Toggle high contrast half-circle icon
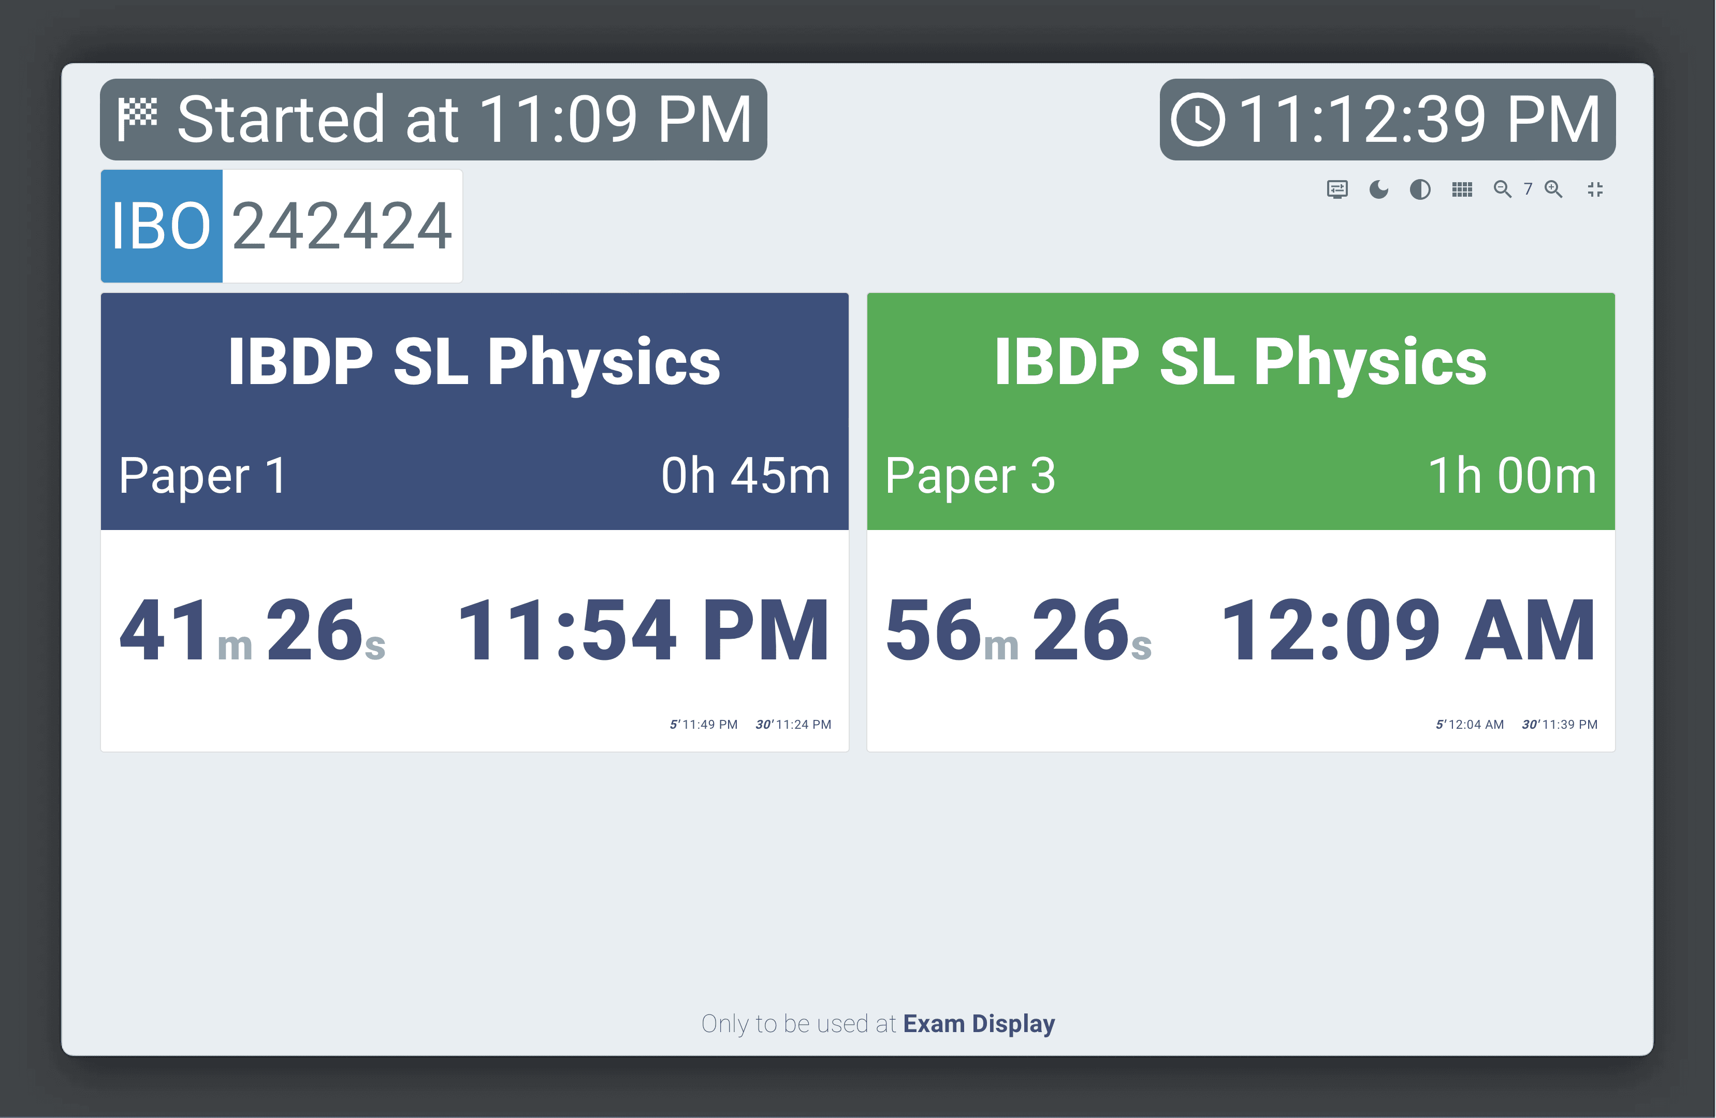 (x=1420, y=189)
